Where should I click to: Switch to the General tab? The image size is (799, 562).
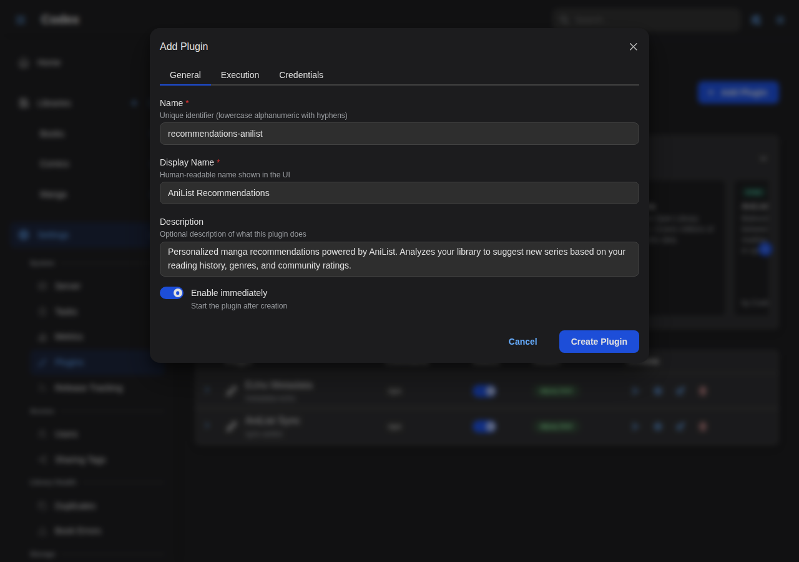point(185,75)
